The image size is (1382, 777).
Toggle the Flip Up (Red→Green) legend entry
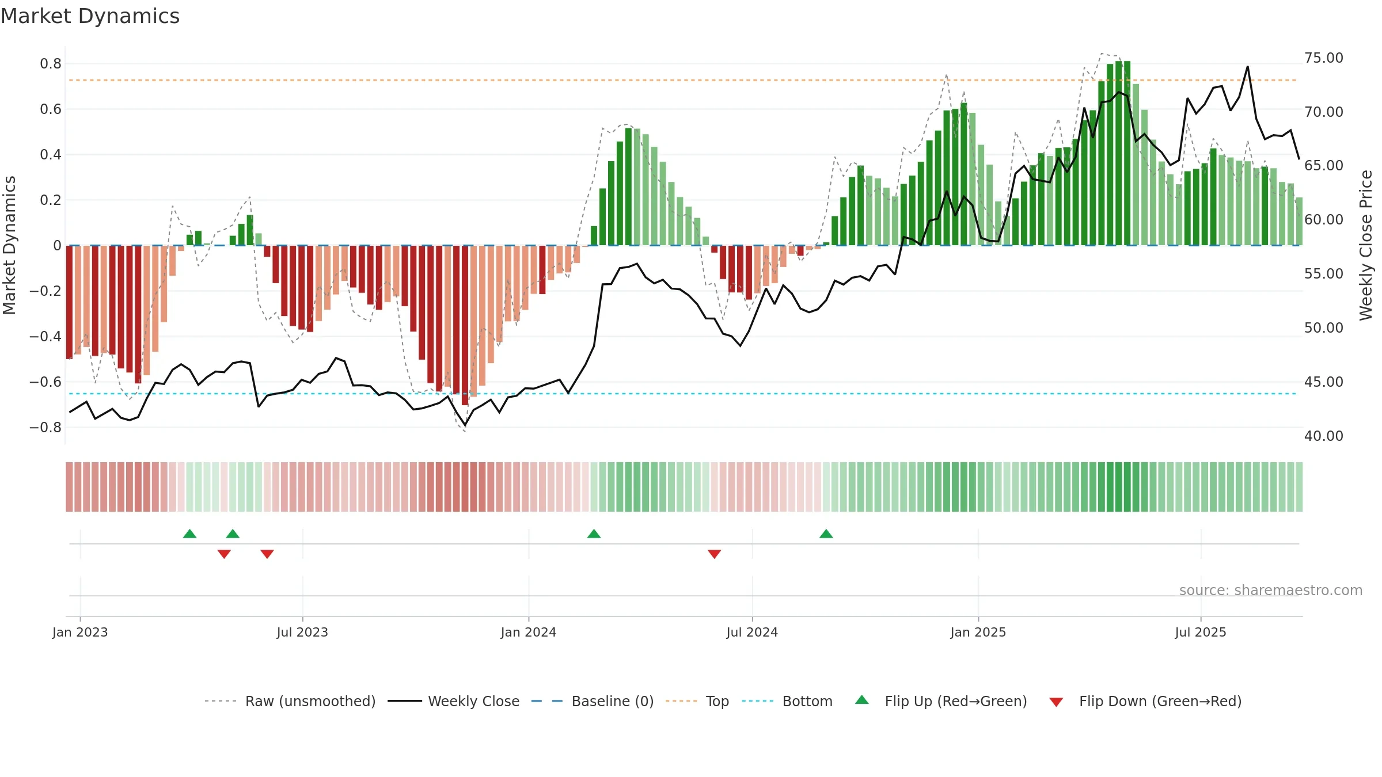pyautogui.click(x=941, y=701)
